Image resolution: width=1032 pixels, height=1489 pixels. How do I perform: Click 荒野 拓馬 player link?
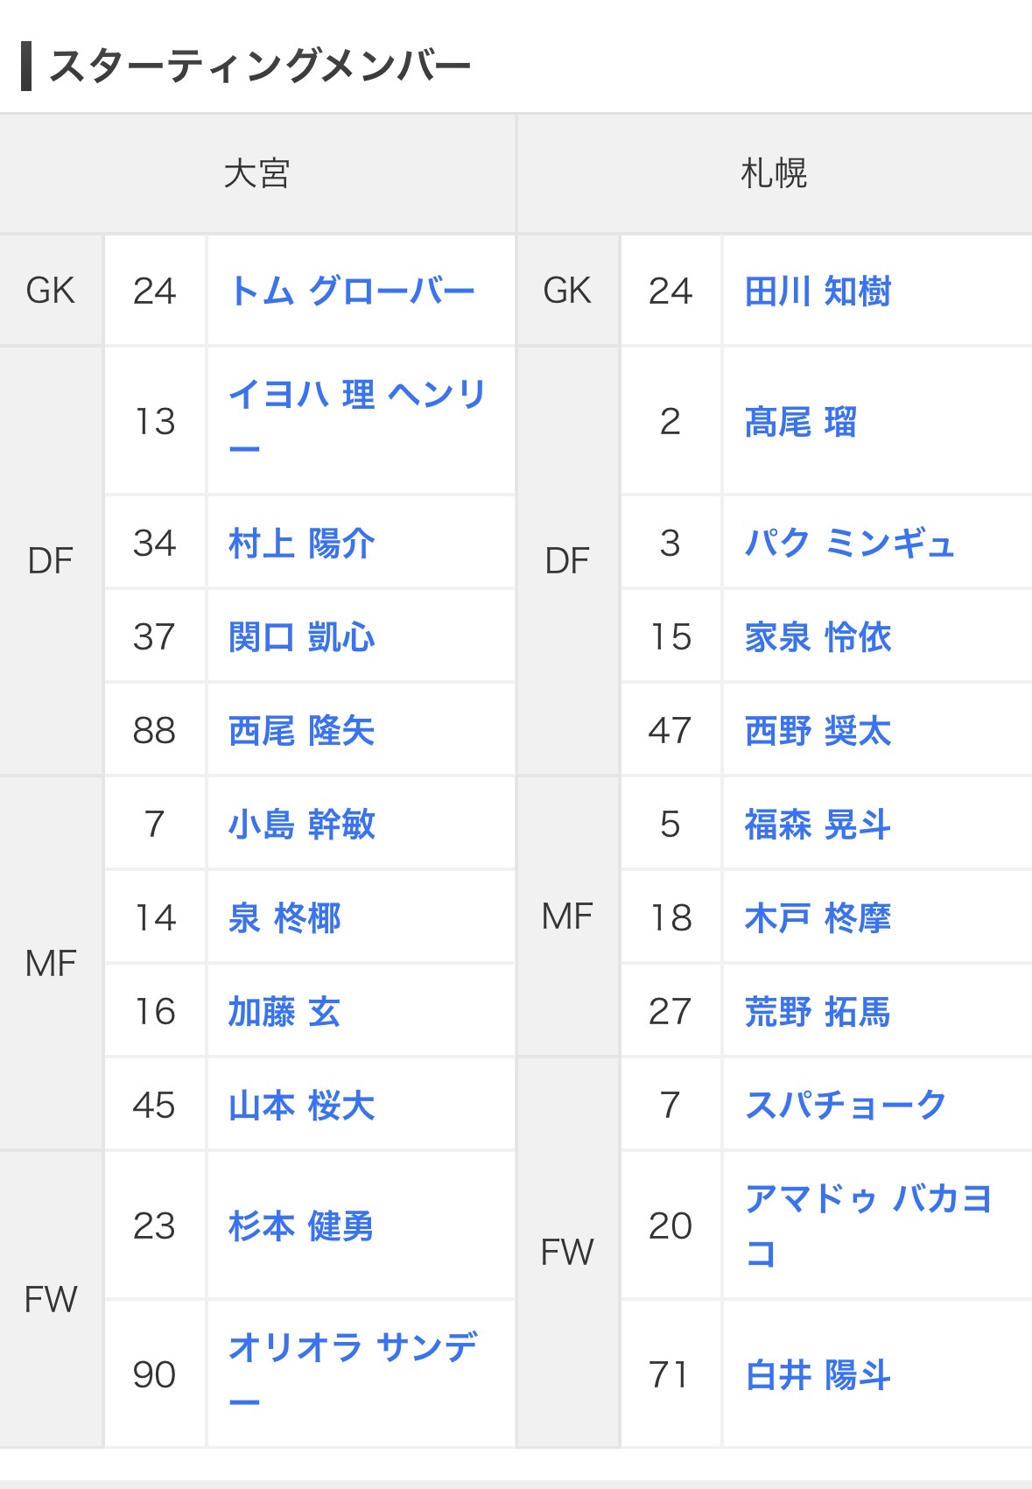pyautogui.click(x=818, y=1012)
